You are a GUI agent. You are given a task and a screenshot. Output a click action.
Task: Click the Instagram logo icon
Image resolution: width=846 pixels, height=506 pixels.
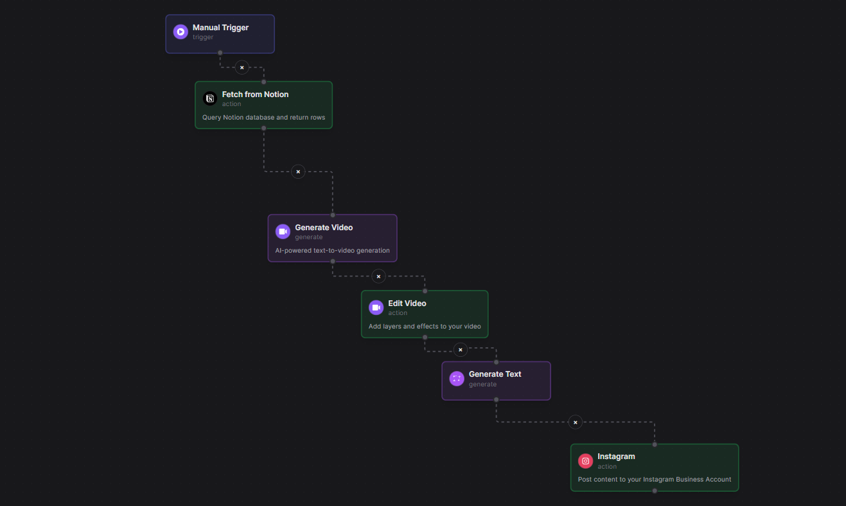pos(585,460)
